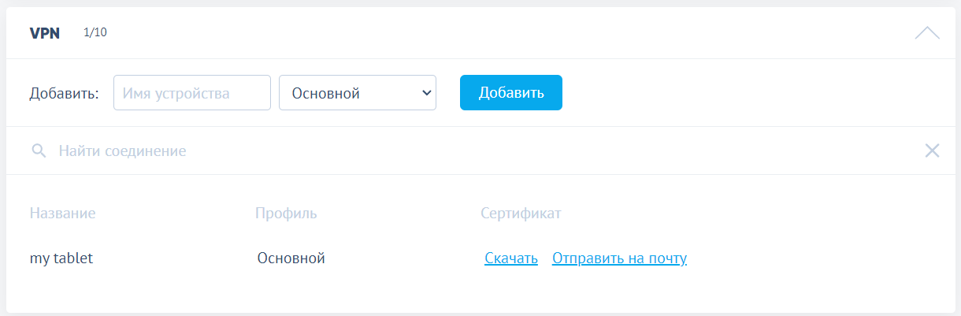Focus the Найти соединение search field

pos(473,151)
